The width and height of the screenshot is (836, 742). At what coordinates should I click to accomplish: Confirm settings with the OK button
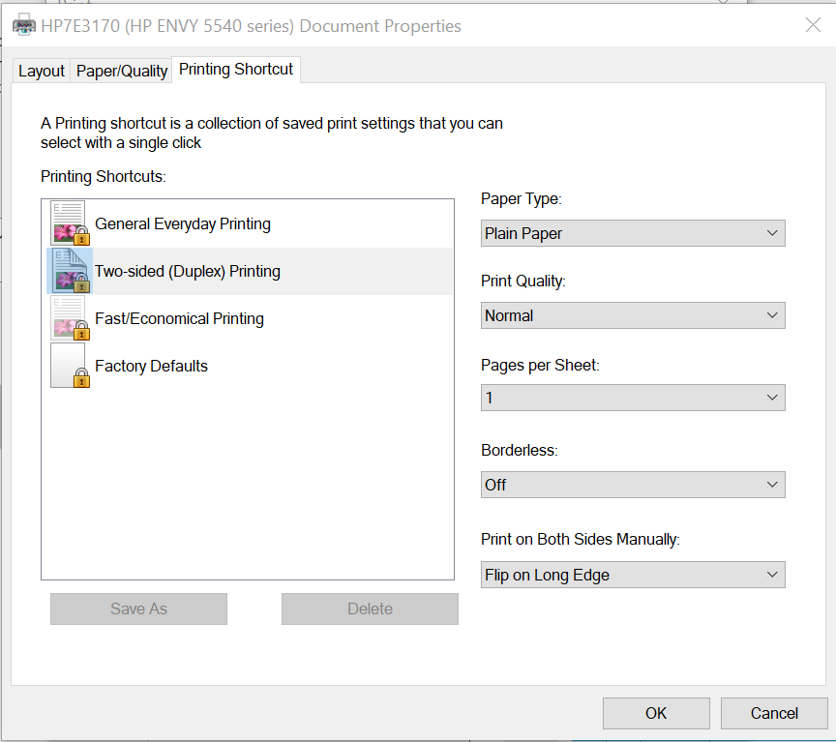656,713
